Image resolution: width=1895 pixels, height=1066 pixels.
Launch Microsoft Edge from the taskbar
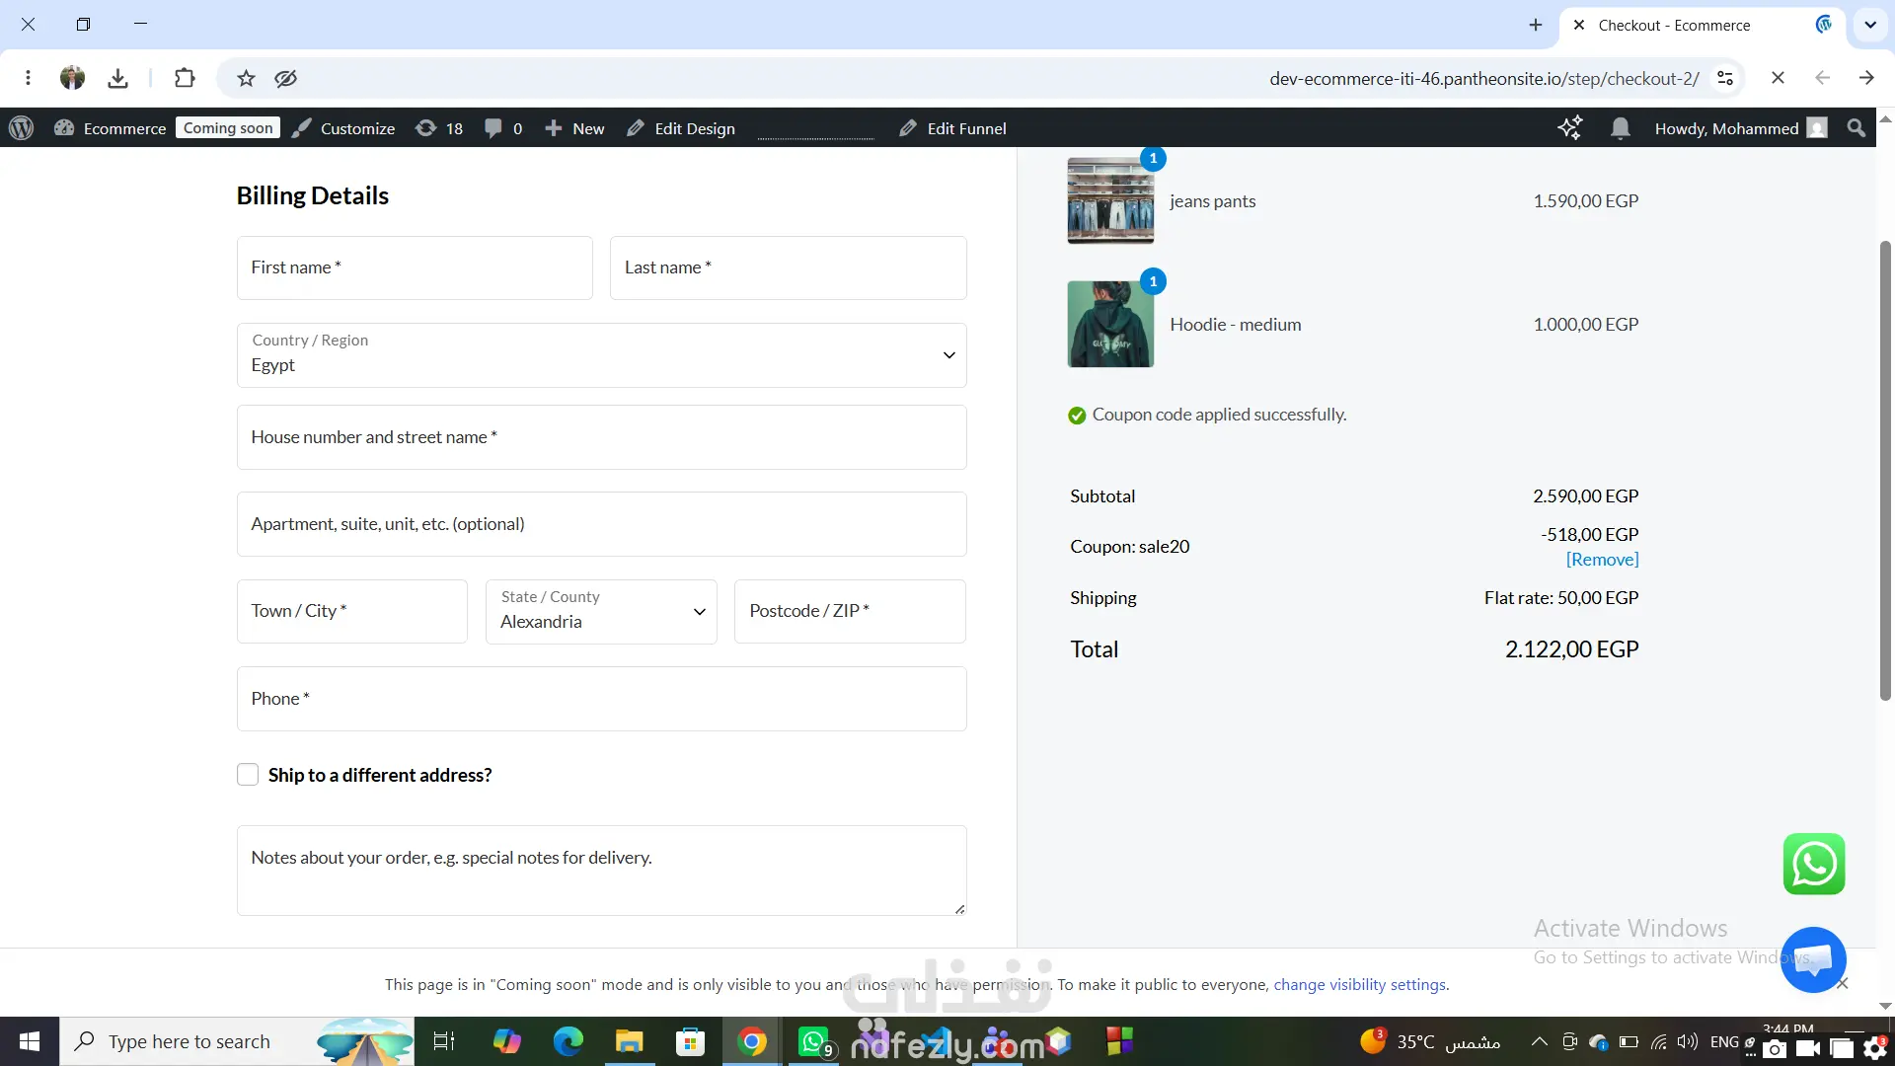click(568, 1041)
